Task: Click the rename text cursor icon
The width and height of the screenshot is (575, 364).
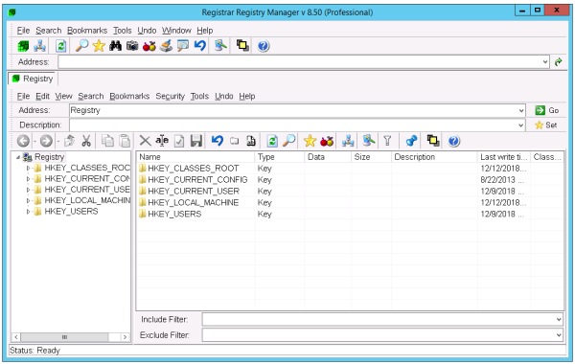Action: click(162, 141)
